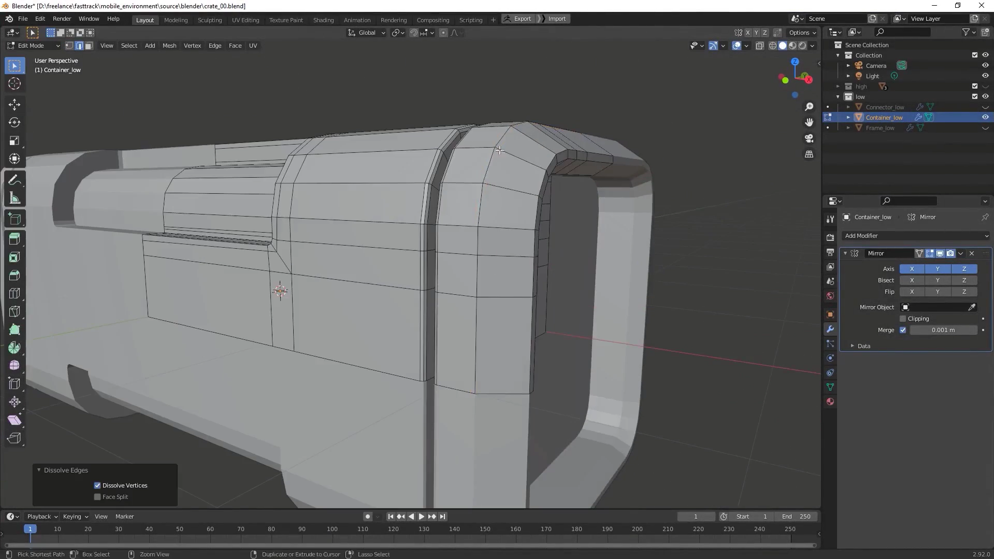Image resolution: width=994 pixels, height=559 pixels.
Task: Switch to orthographic grid view icon
Action: [809, 154]
